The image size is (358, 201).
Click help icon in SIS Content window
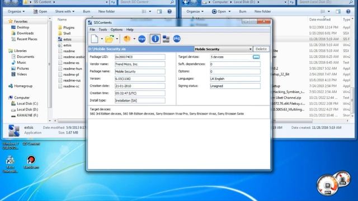pos(169,11)
